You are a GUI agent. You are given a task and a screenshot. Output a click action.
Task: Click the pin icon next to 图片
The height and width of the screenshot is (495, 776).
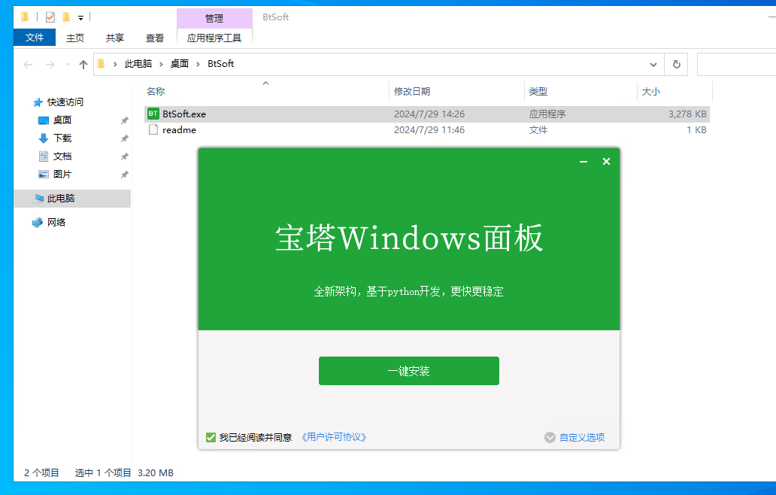(x=125, y=175)
